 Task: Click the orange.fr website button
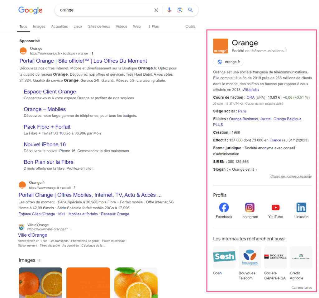228,62
